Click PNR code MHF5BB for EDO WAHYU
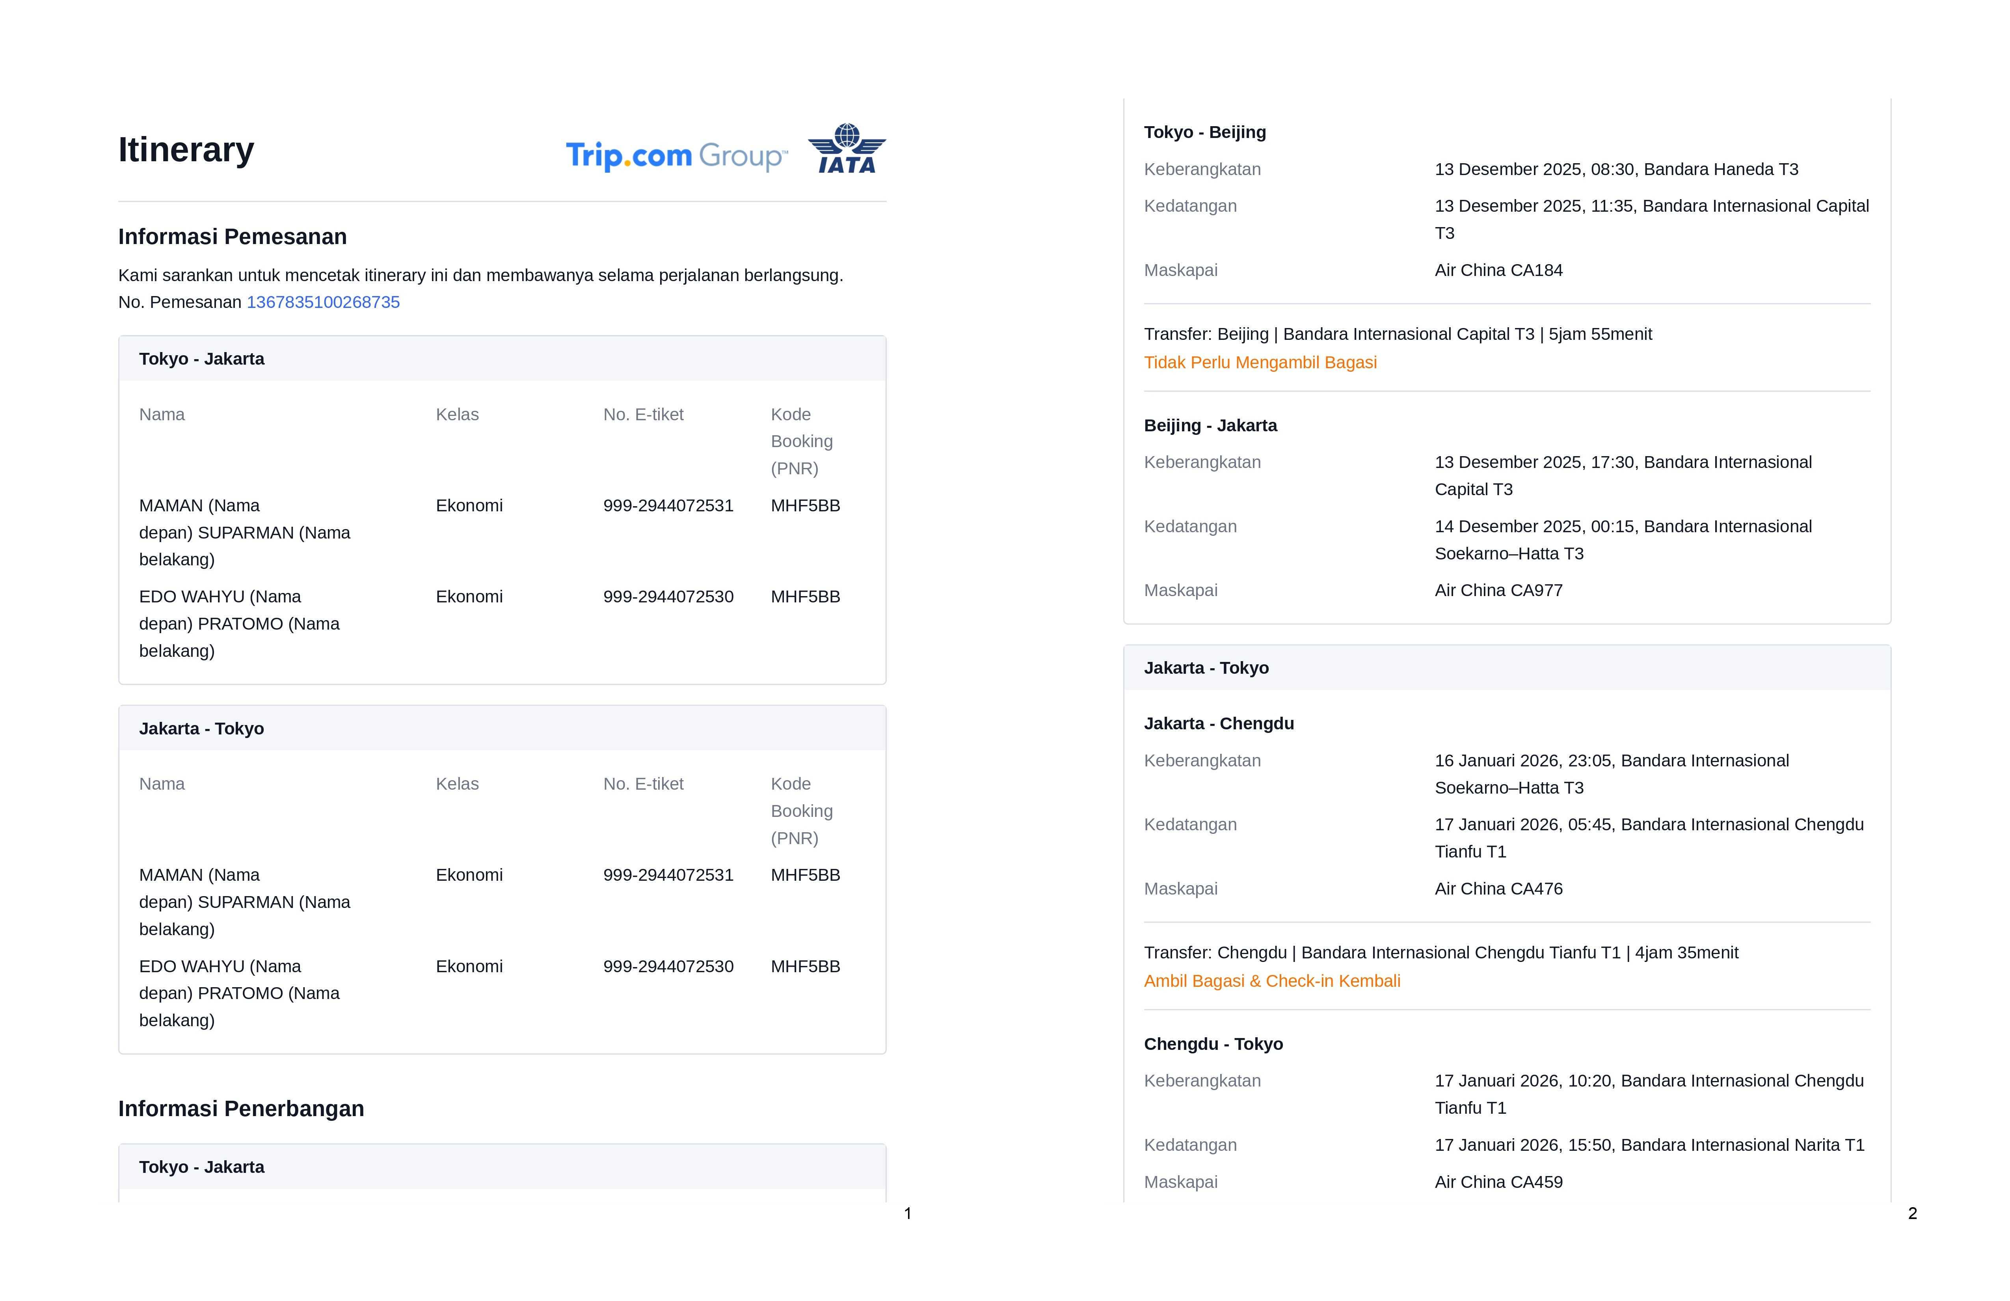Image resolution: width=2010 pixels, height=1301 pixels. click(805, 597)
